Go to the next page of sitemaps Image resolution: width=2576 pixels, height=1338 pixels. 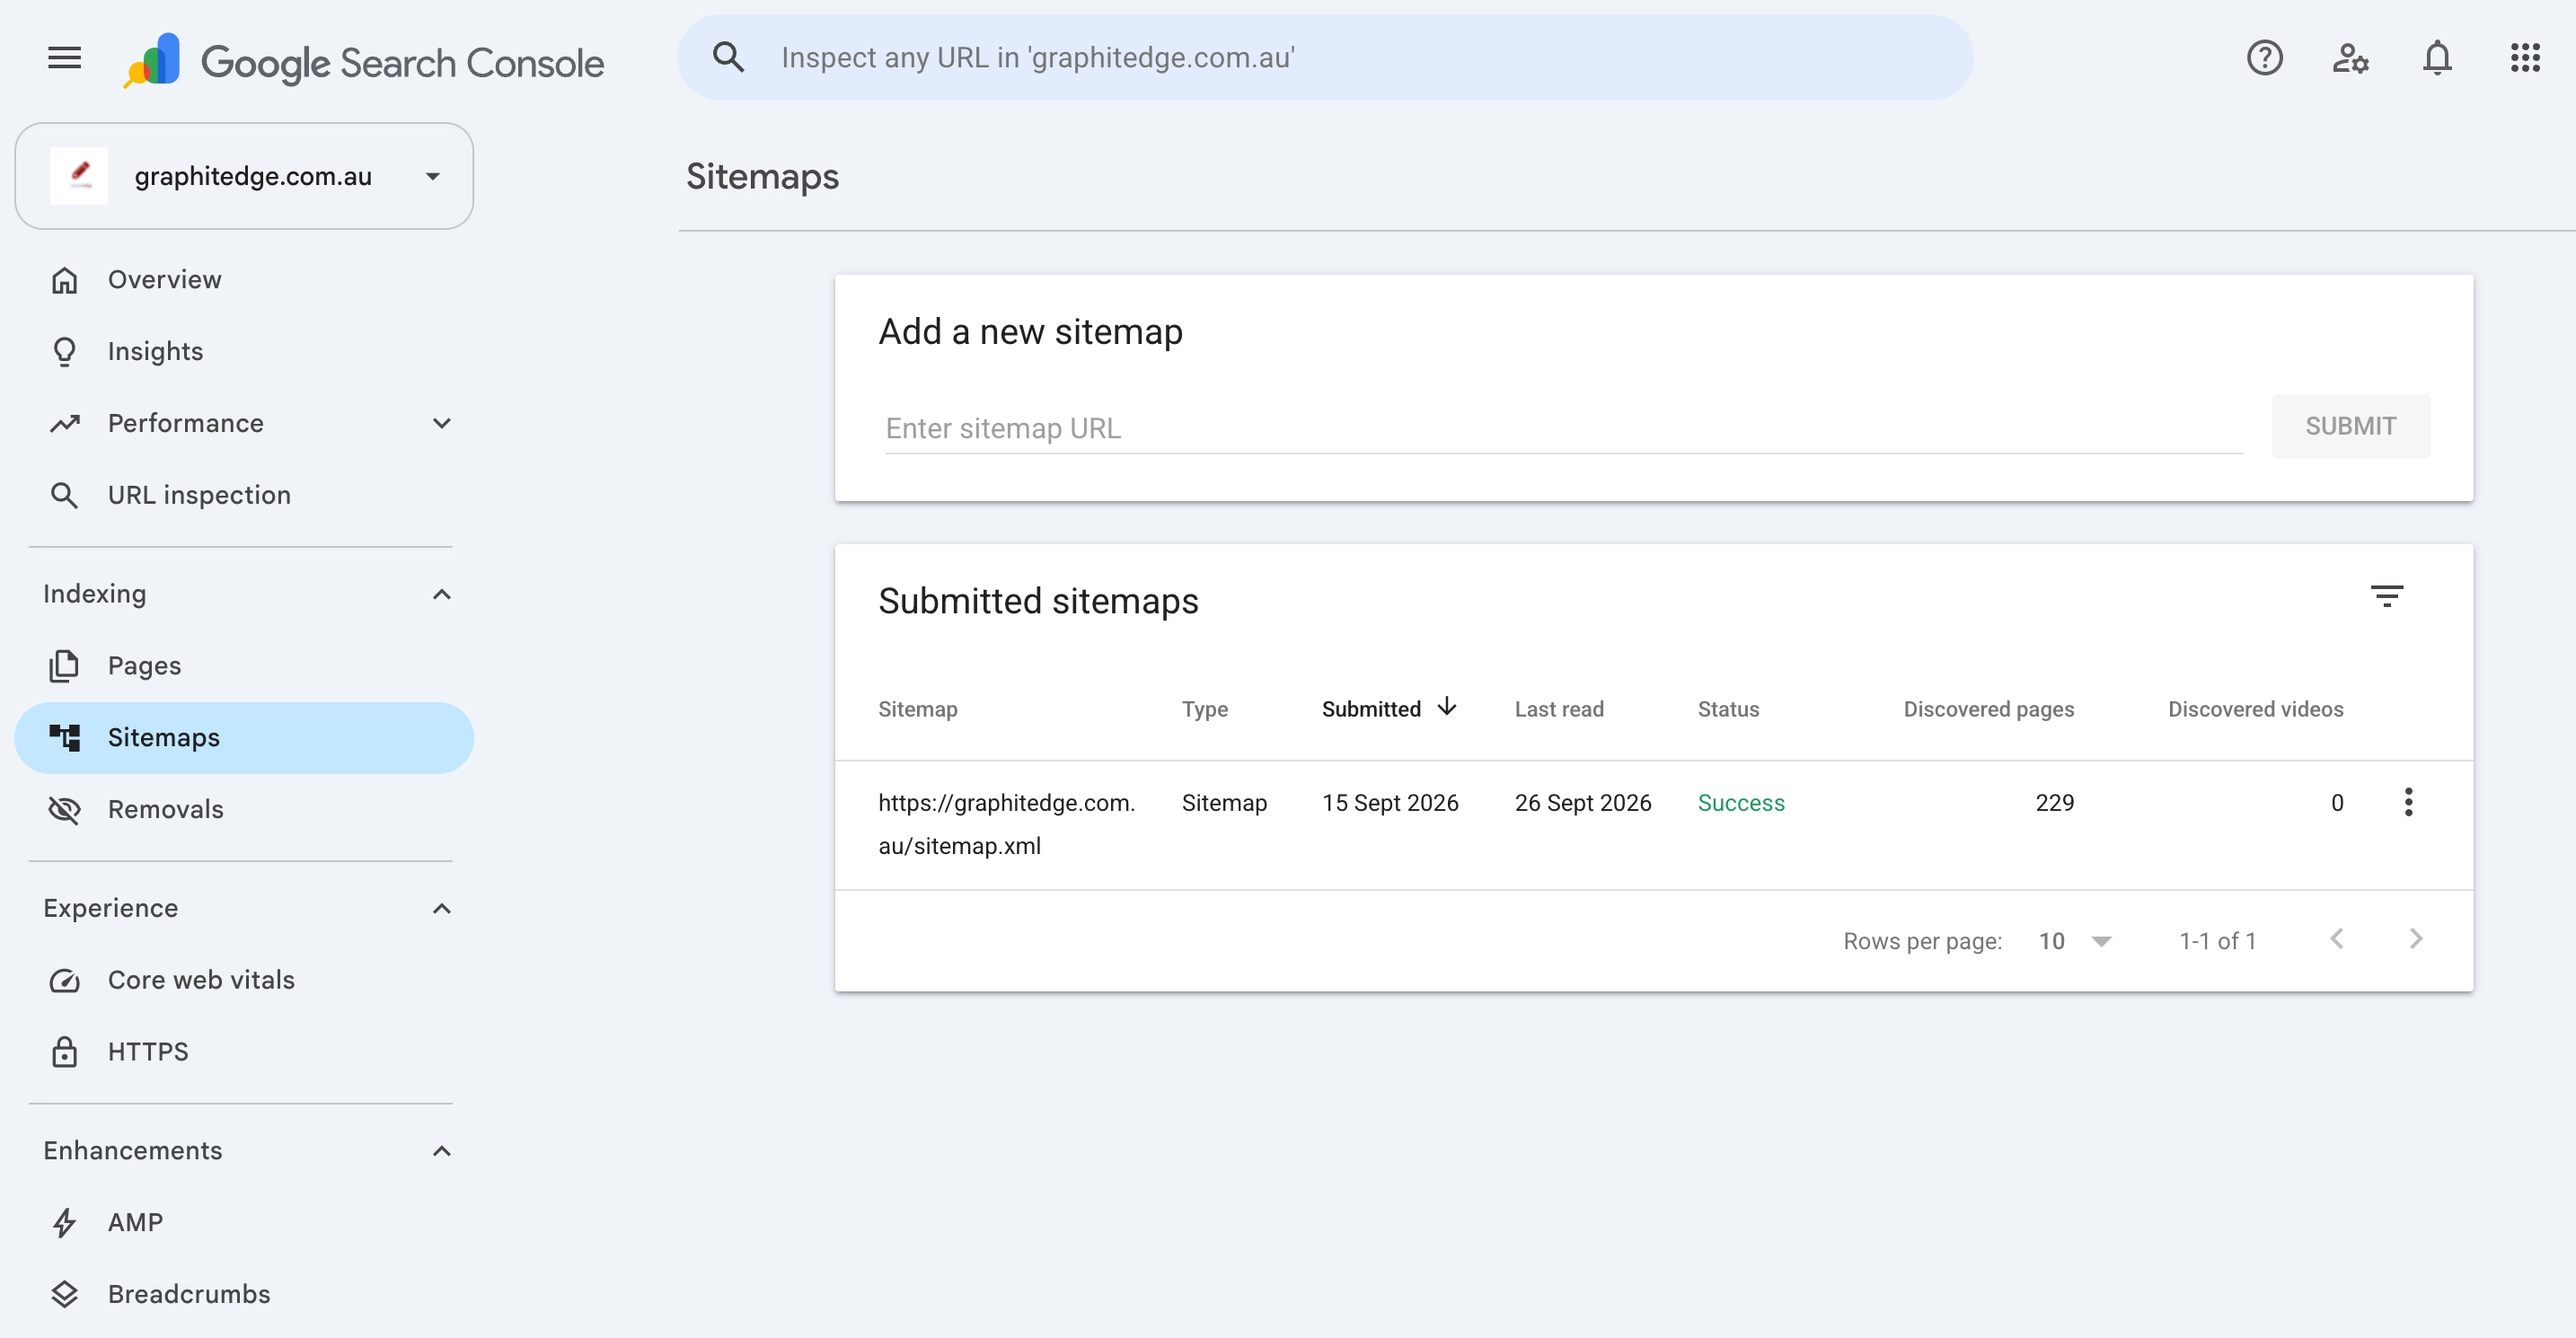(2416, 939)
